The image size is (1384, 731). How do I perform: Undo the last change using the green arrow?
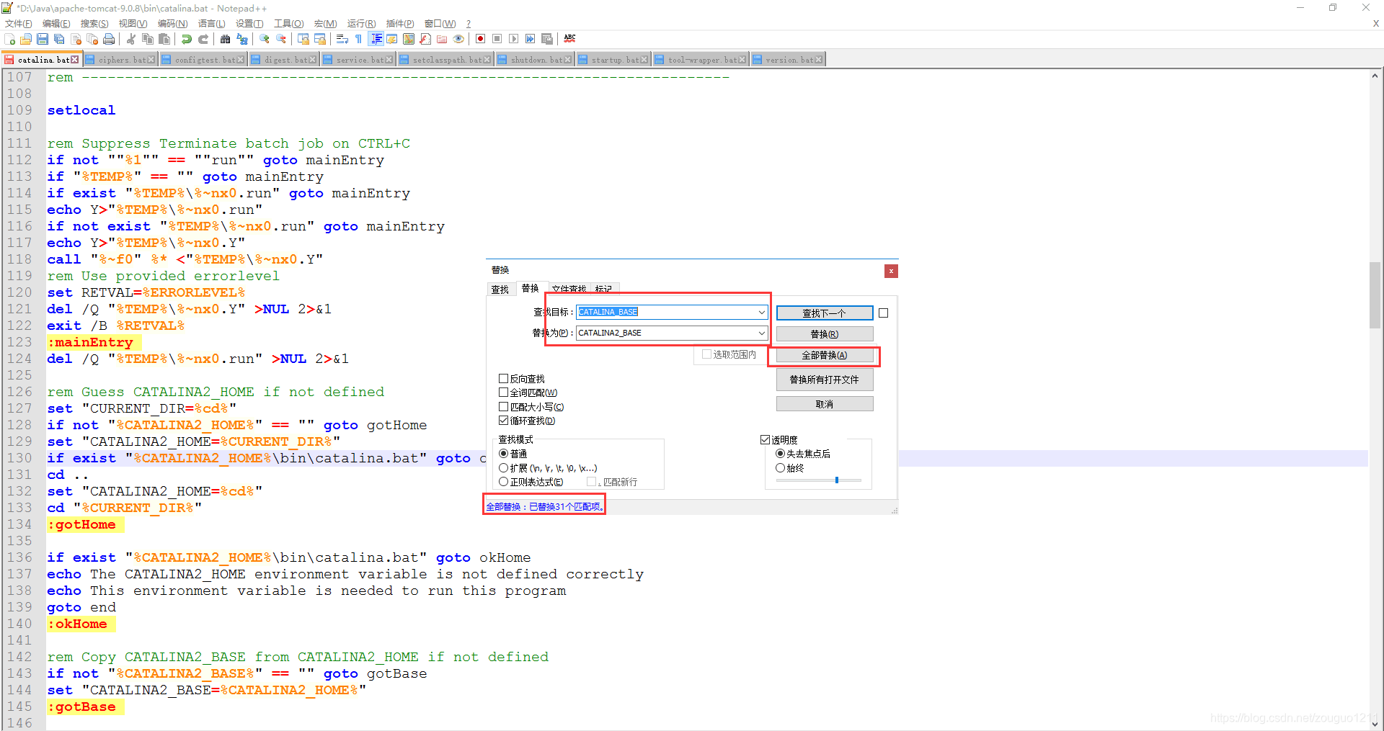pos(187,39)
